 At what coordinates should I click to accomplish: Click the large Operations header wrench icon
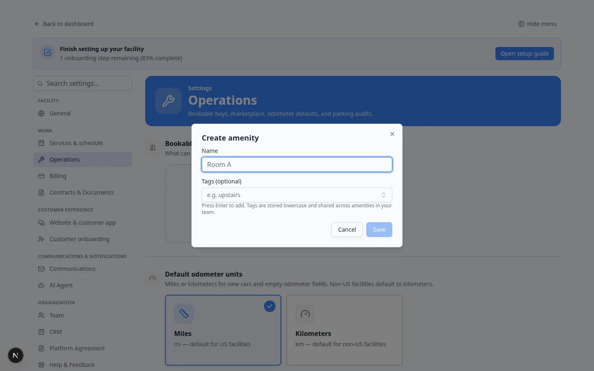click(168, 101)
